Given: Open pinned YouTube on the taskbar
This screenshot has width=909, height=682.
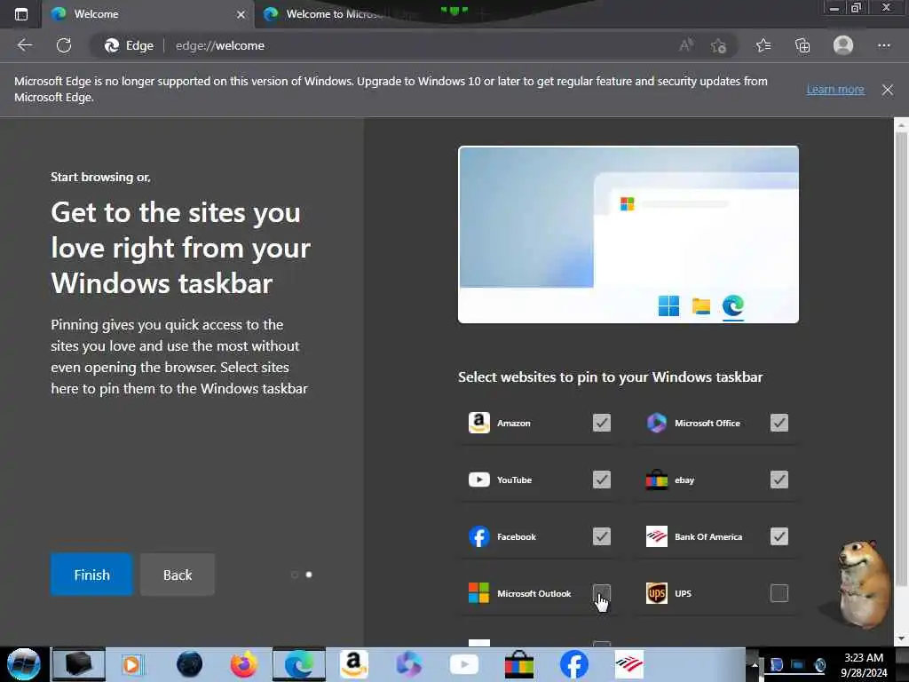Looking at the screenshot, I should pyautogui.click(x=463, y=664).
